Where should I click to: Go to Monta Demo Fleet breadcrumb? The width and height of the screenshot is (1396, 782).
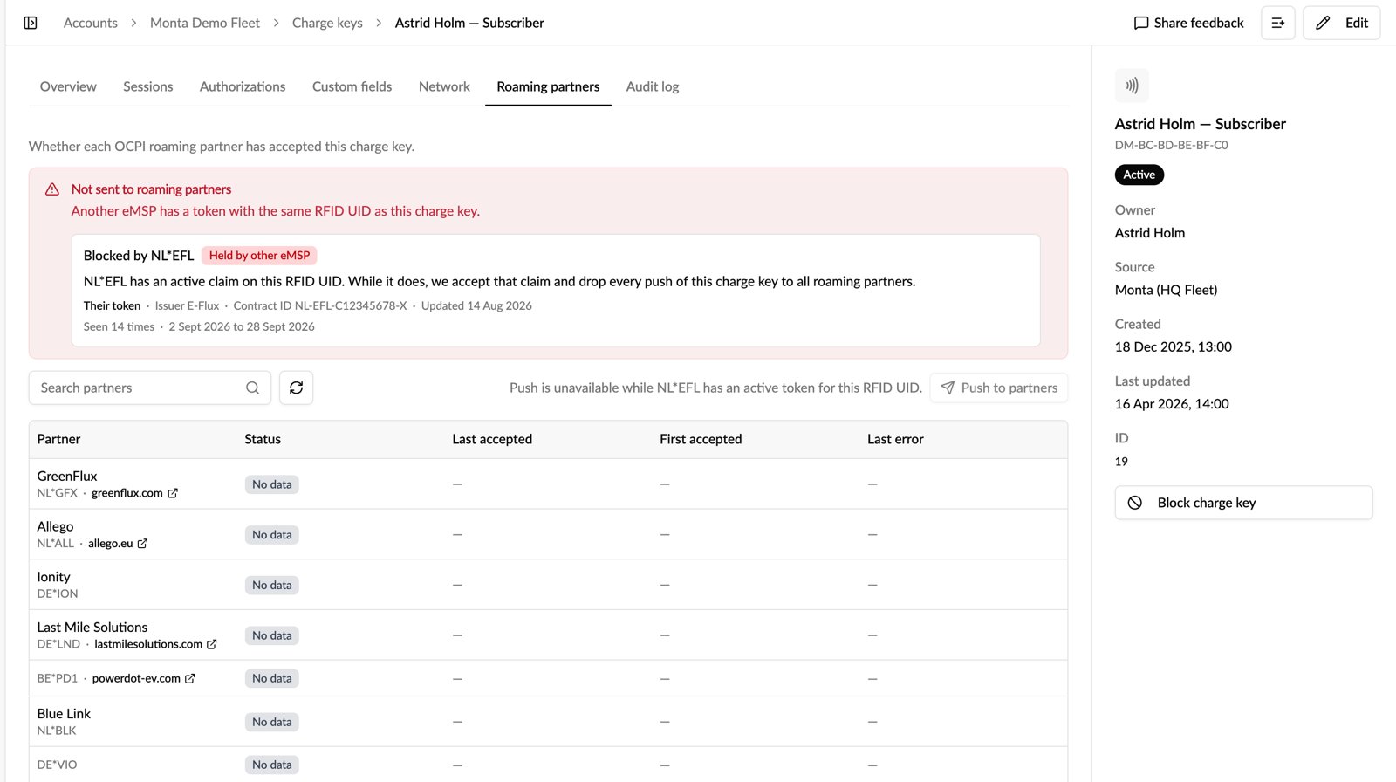(x=205, y=23)
